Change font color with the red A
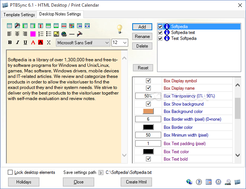Screen dimensions: 246x189 coord(33,42)
